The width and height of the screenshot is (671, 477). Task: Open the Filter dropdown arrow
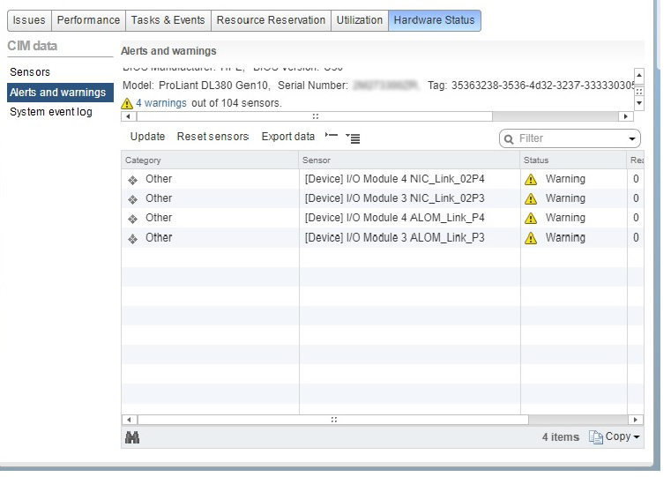(632, 139)
